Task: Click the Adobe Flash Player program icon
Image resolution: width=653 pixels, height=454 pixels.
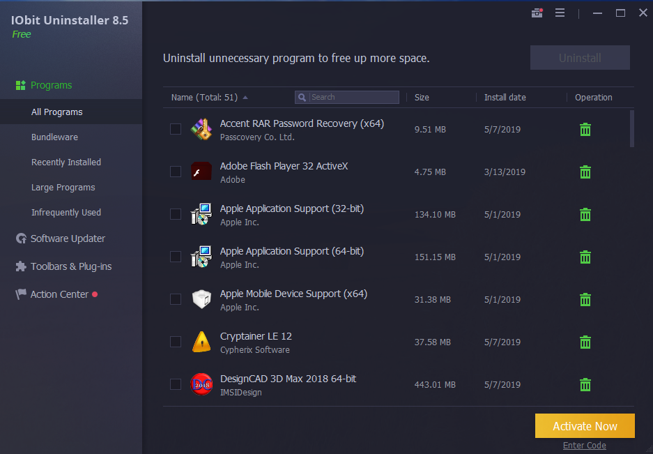Action: (201, 172)
